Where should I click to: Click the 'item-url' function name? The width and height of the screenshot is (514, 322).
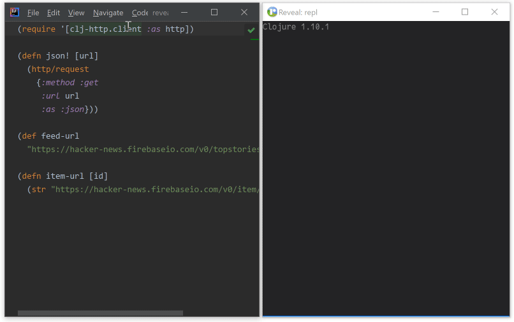65,176
